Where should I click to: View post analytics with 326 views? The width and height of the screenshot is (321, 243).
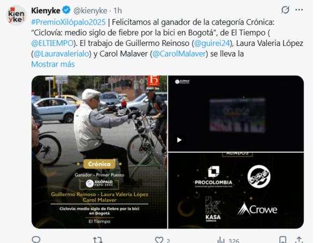tap(228, 240)
